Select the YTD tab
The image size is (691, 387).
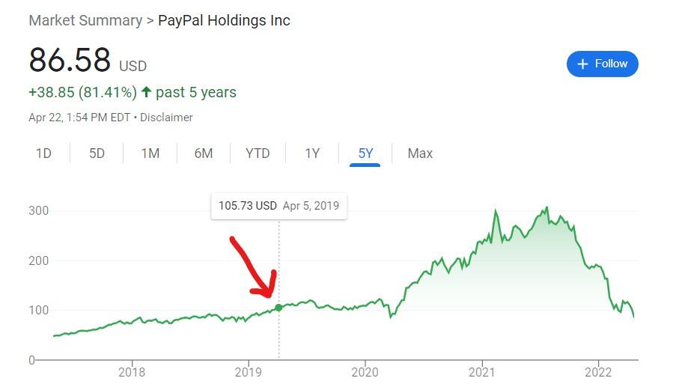258,153
